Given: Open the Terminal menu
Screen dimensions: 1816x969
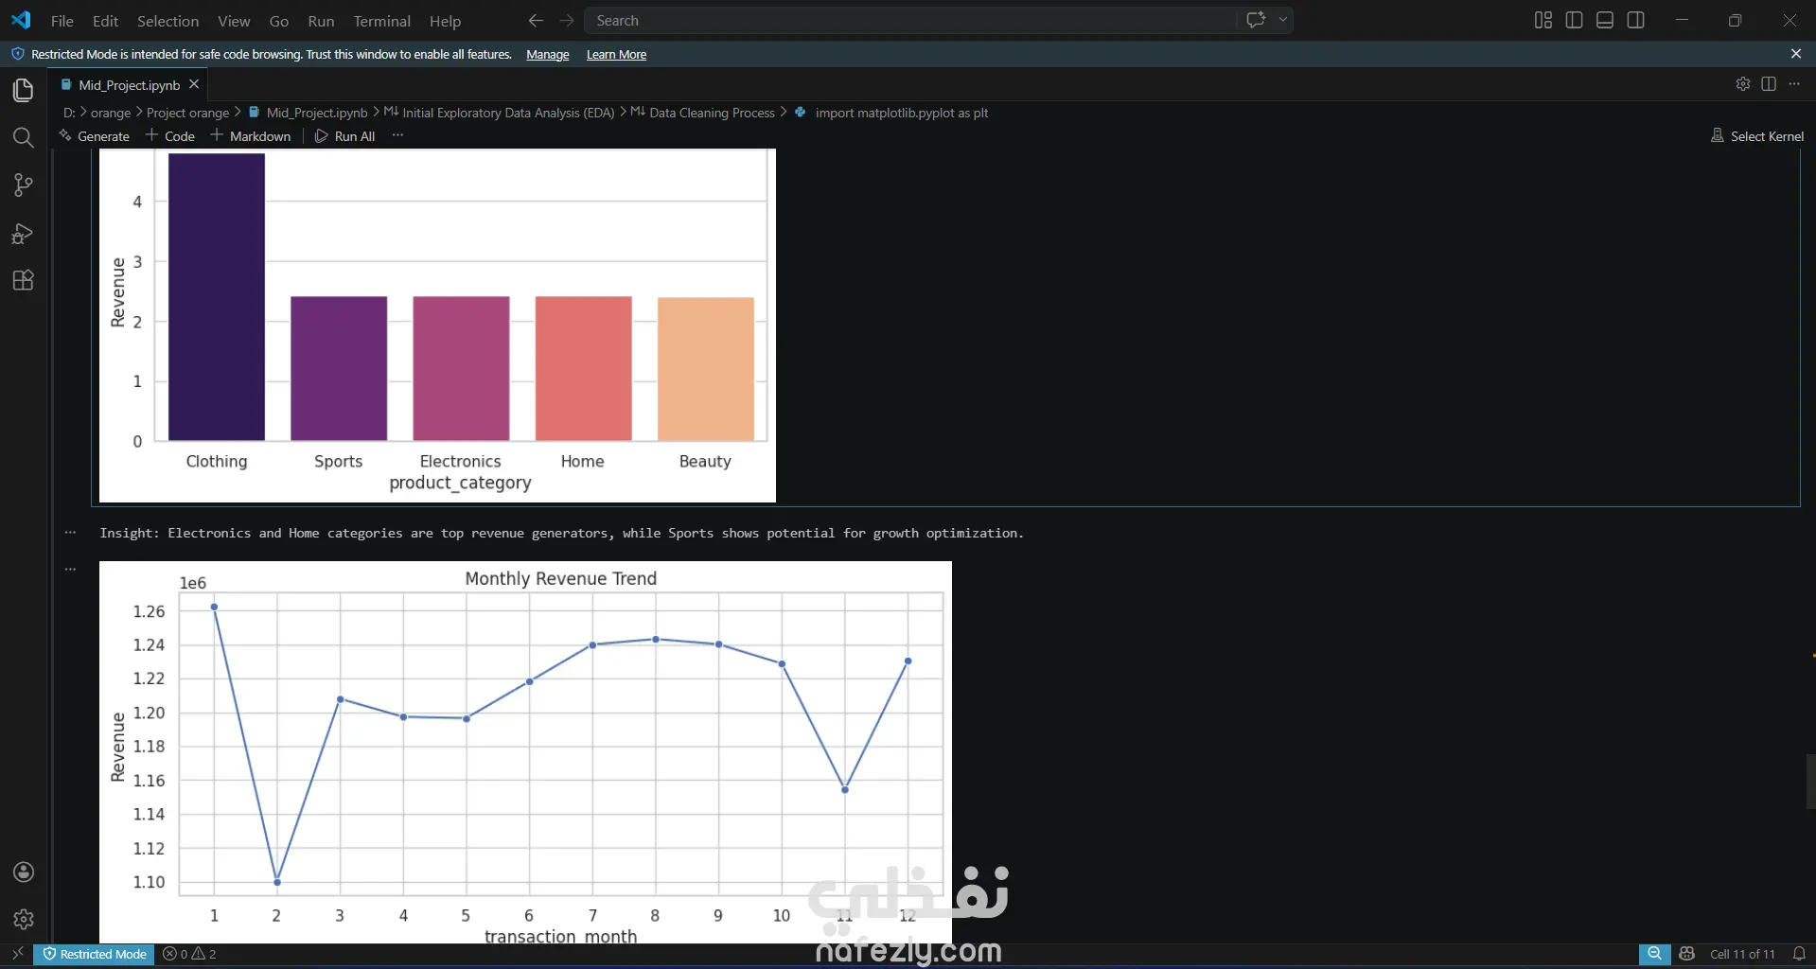Looking at the screenshot, I should [381, 21].
